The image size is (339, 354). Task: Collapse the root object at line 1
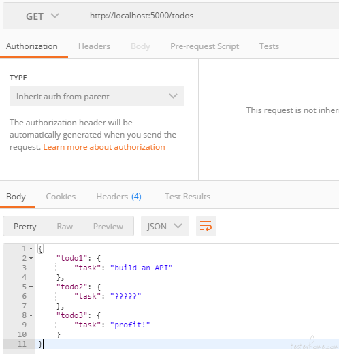[31, 249]
